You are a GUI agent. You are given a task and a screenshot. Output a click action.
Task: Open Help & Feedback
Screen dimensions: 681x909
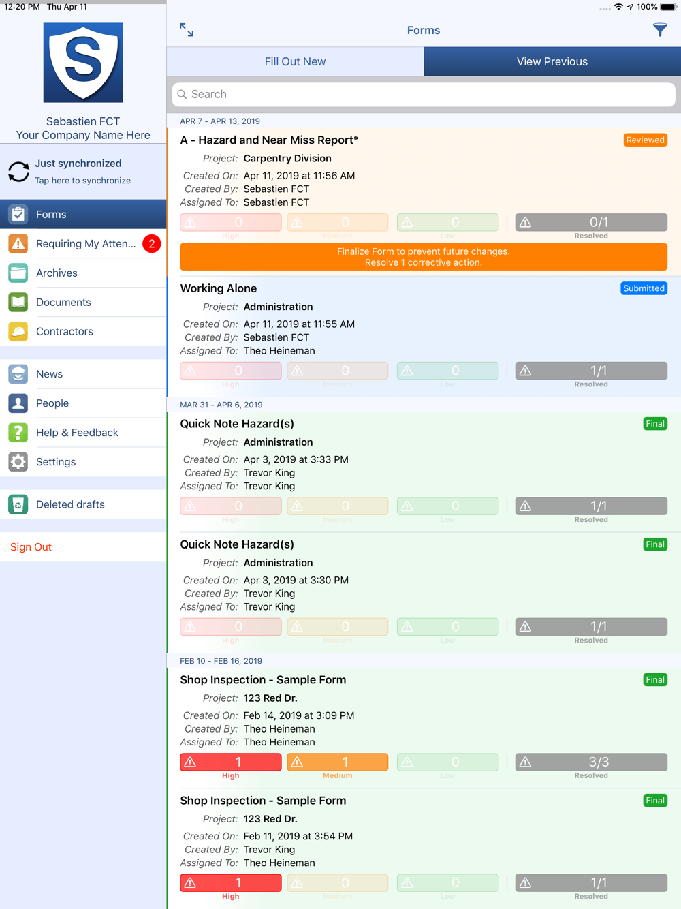[x=83, y=433]
